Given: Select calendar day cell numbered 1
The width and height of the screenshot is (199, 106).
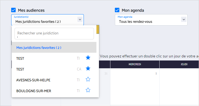Looking at the screenshot, I should (x=135, y=87).
